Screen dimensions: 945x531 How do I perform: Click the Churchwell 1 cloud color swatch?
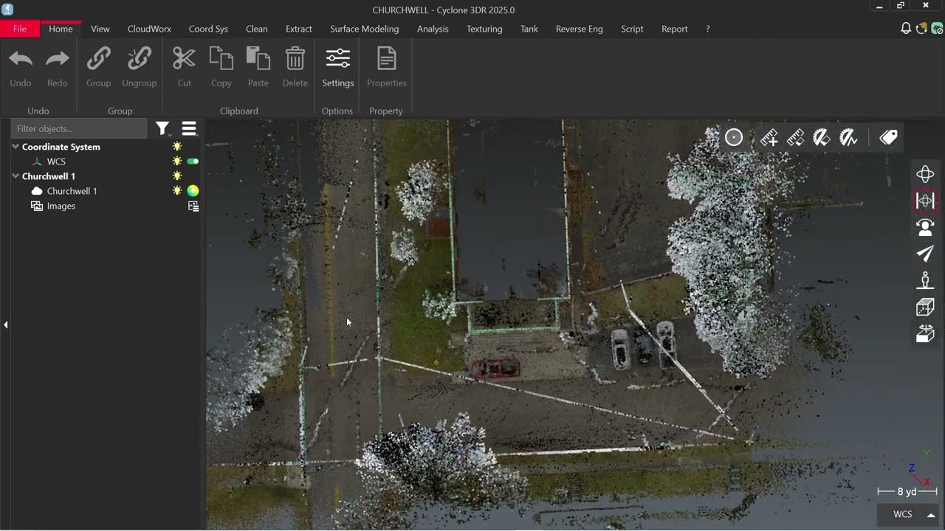pos(193,191)
